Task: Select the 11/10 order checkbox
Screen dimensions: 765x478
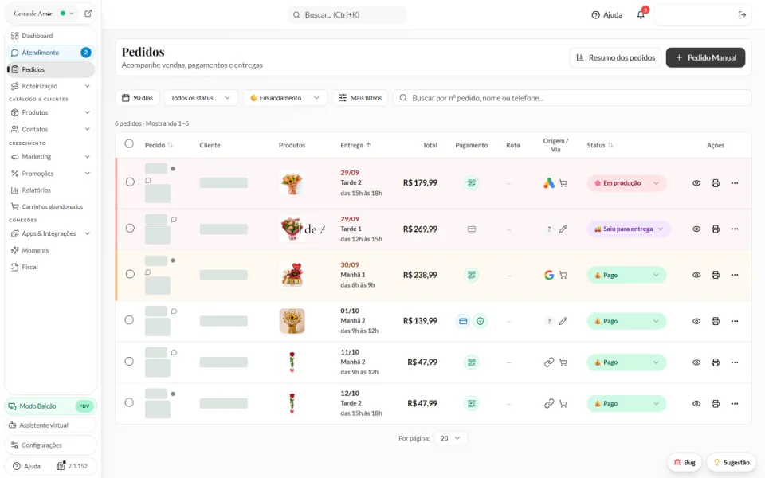Action: tap(129, 361)
